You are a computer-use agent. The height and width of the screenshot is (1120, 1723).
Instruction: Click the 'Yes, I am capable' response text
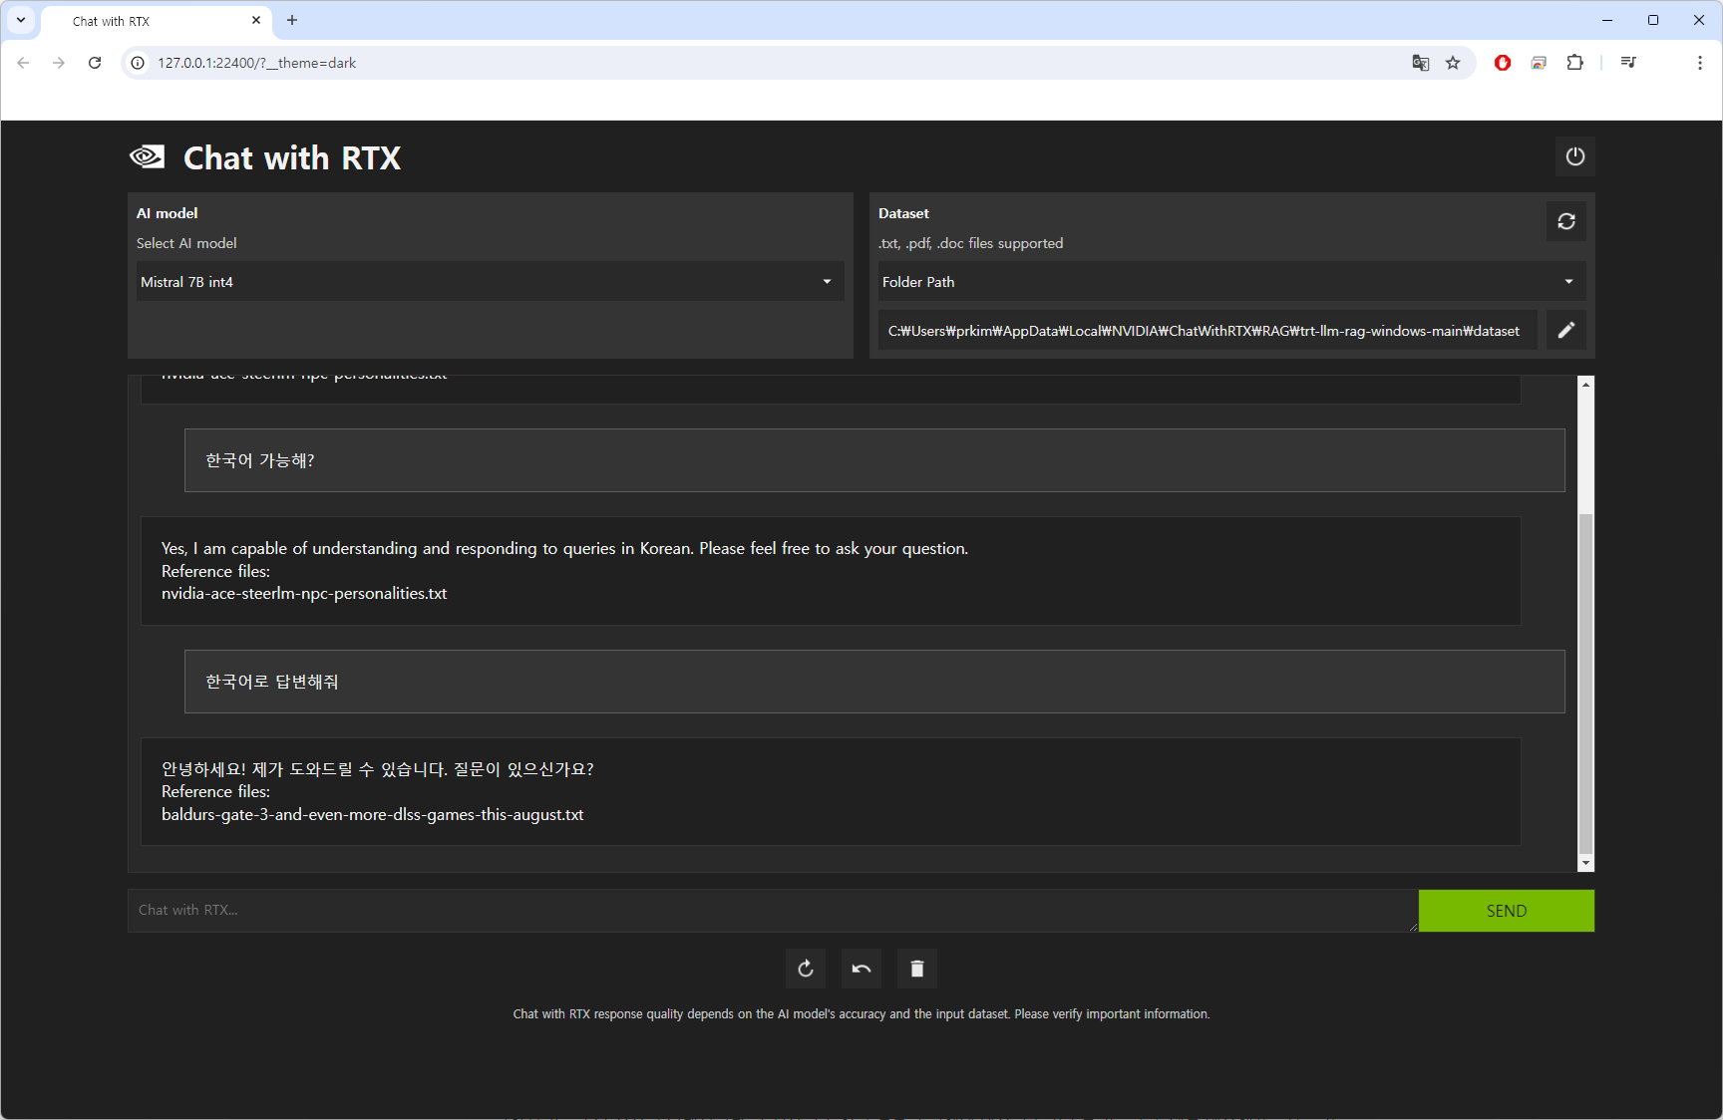564,548
